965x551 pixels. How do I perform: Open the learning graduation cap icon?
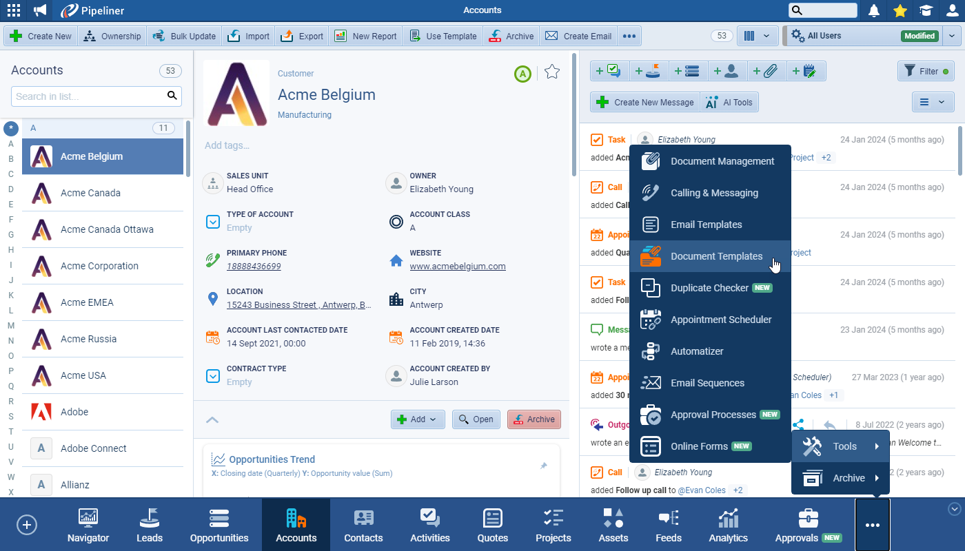coord(925,10)
